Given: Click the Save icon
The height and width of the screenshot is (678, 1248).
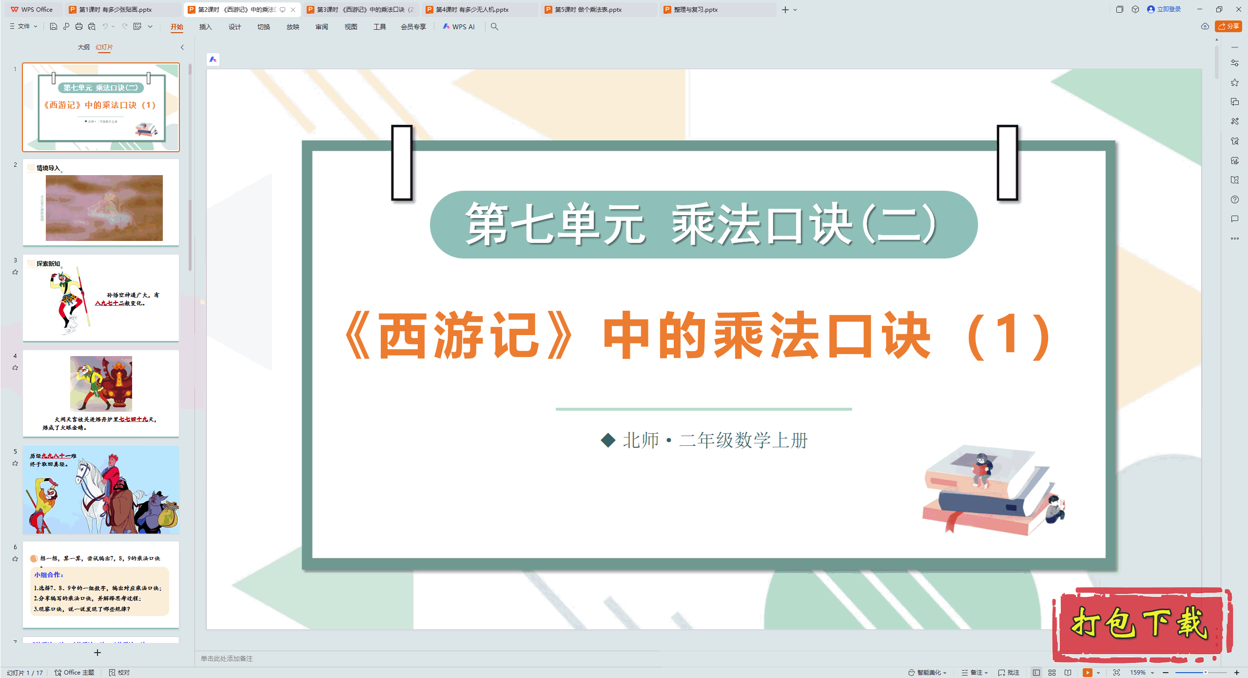Looking at the screenshot, I should [54, 27].
